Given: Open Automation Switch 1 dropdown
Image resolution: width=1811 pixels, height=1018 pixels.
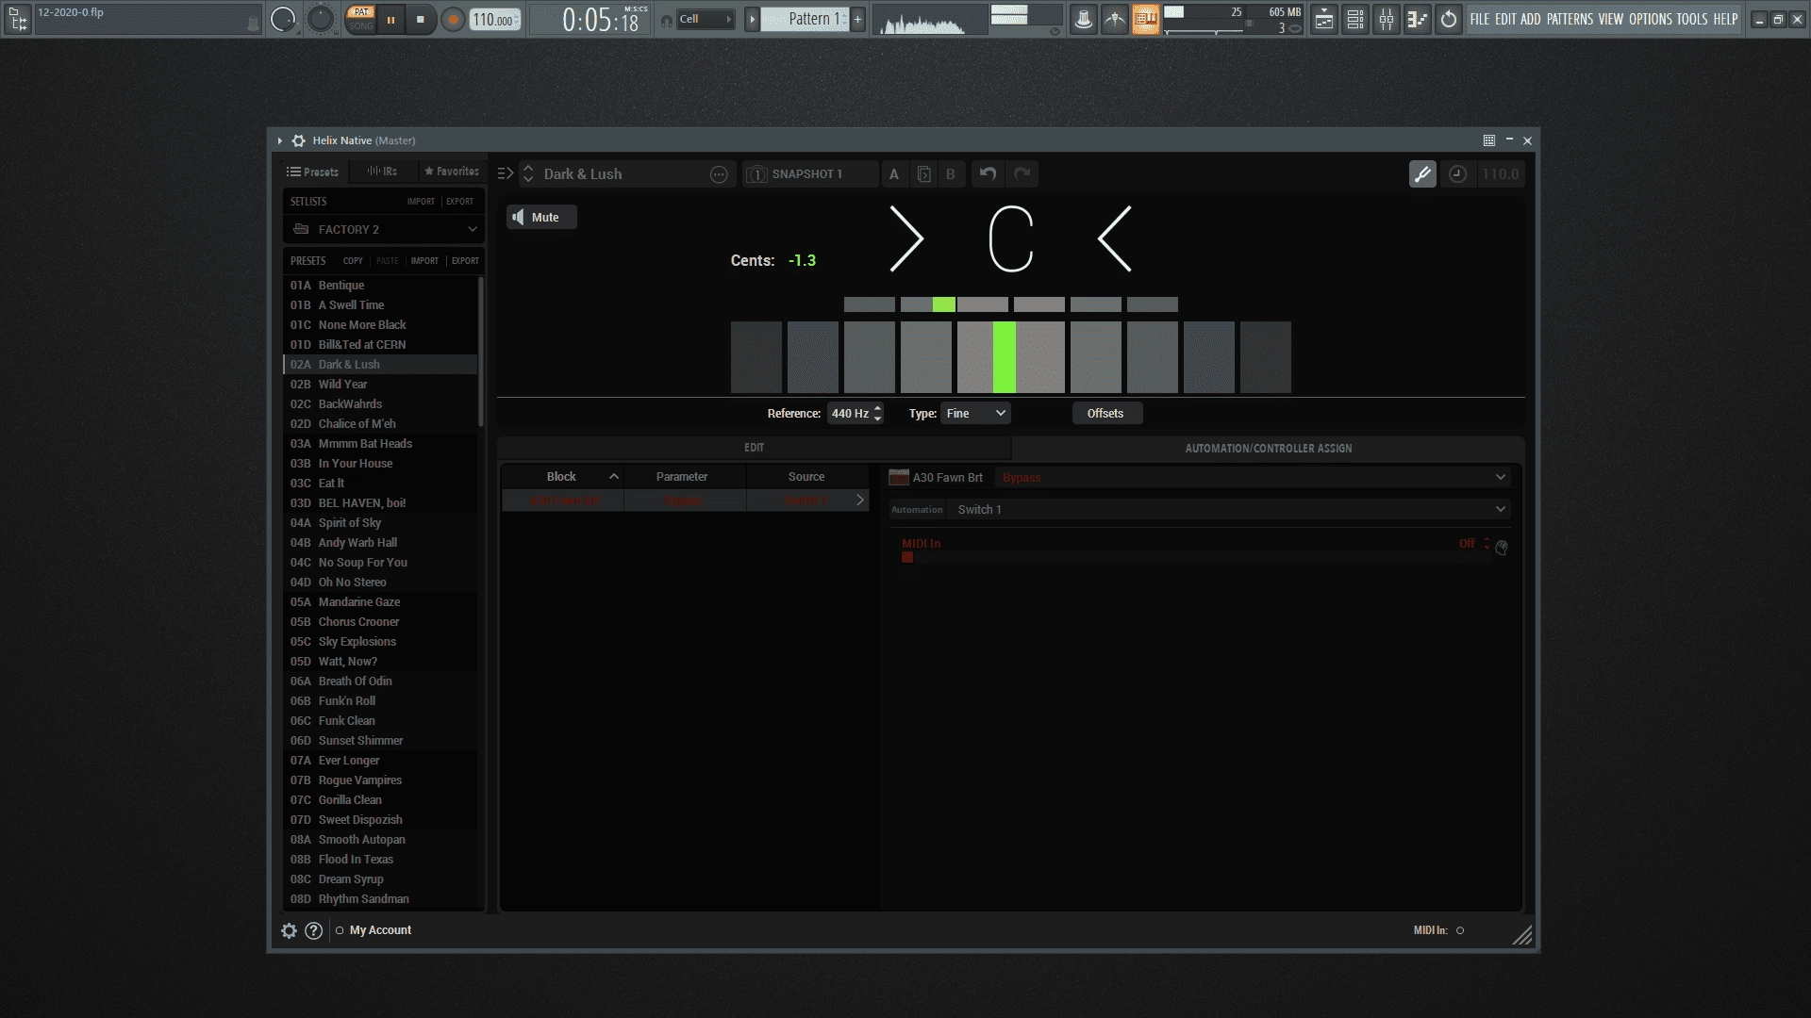Looking at the screenshot, I should pos(1231,510).
